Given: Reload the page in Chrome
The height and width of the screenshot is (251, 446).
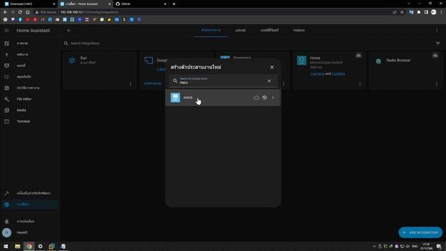Looking at the screenshot, I should point(20,13).
